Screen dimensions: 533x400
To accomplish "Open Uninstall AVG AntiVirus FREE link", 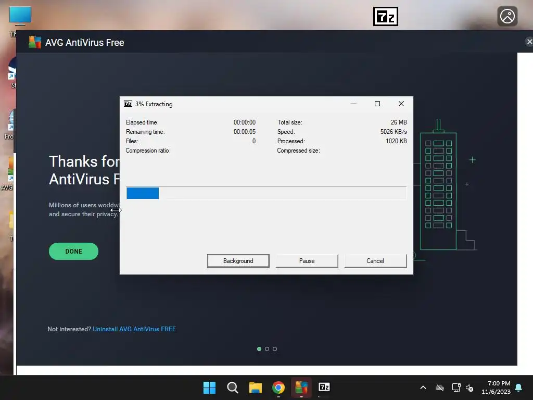I will click(x=134, y=329).
